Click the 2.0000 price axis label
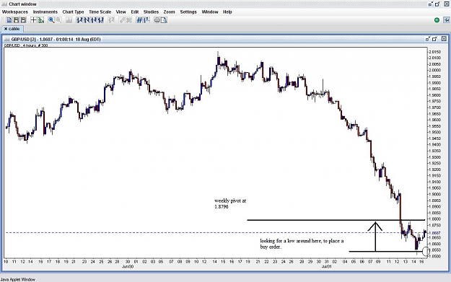 pyautogui.click(x=435, y=71)
